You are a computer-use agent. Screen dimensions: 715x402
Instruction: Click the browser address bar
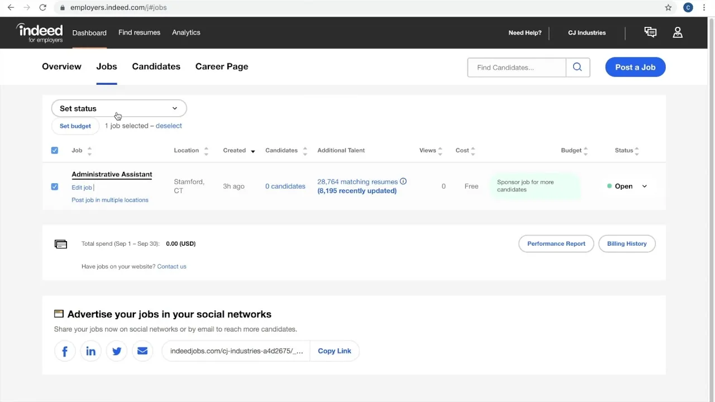tap(357, 7)
